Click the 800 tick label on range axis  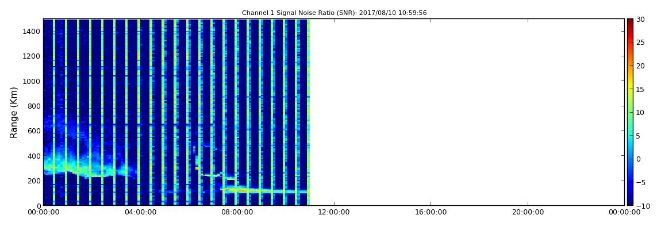point(33,106)
